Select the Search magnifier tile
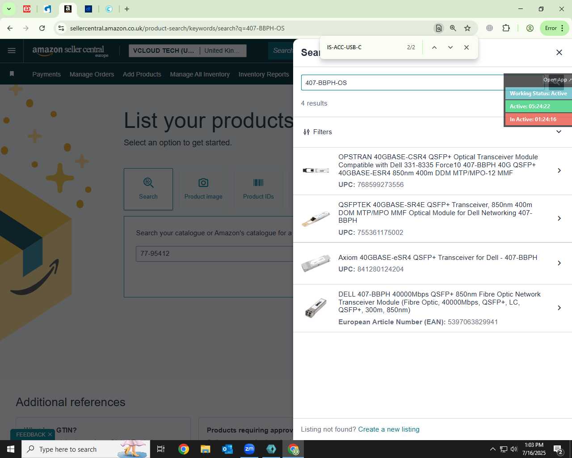The height and width of the screenshot is (458, 572). click(x=148, y=189)
